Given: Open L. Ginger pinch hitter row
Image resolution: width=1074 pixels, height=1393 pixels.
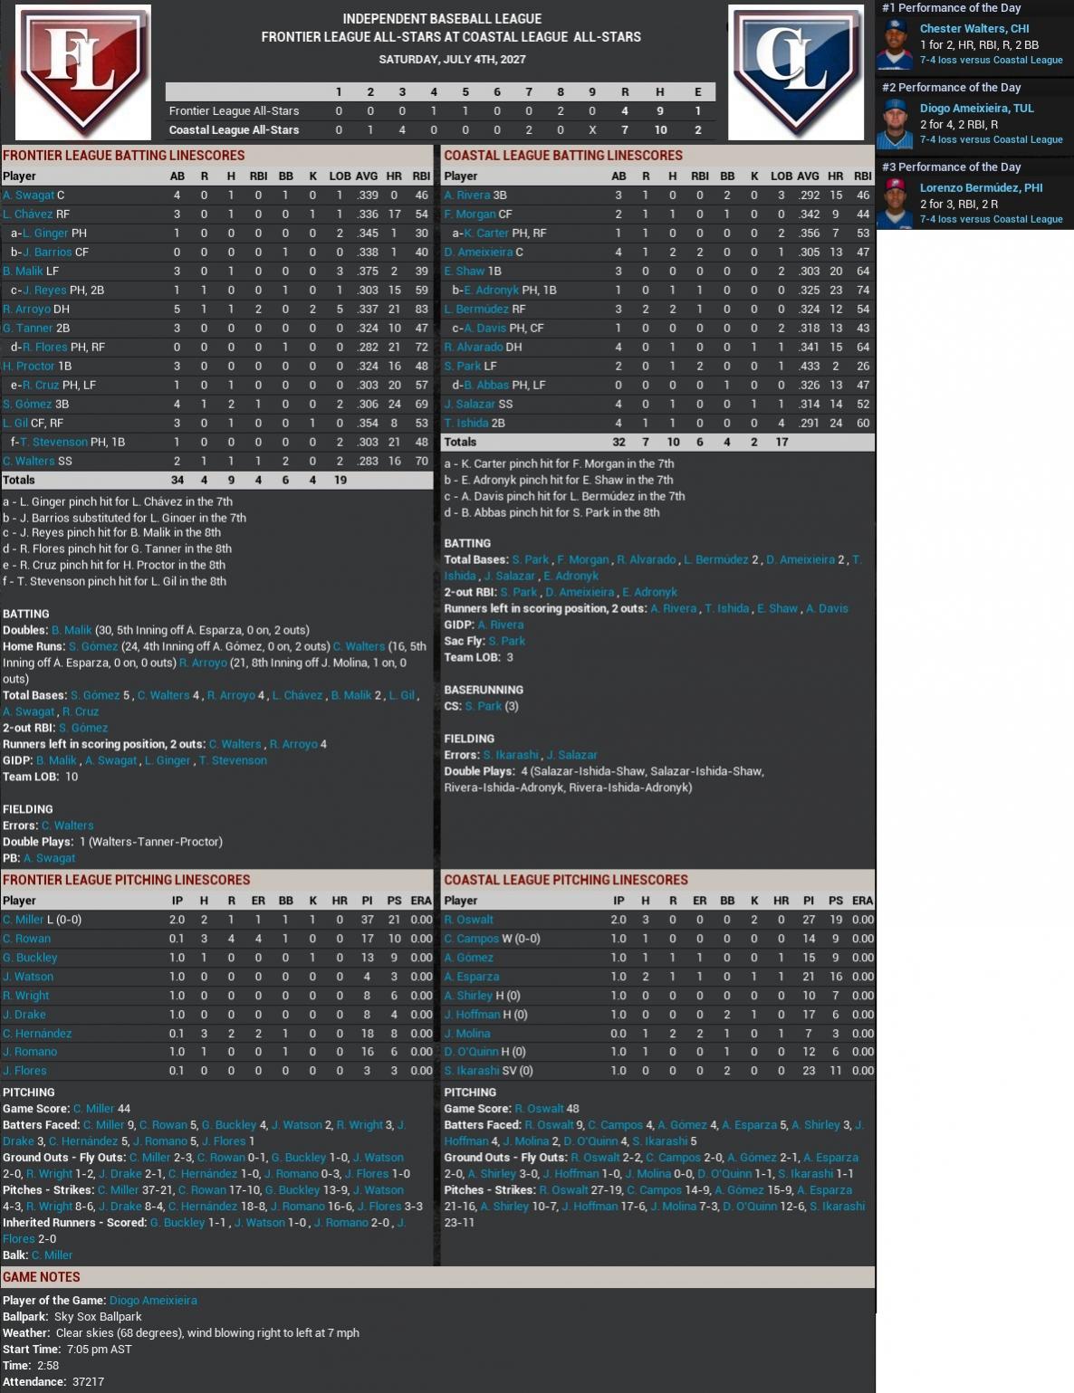Looking at the screenshot, I should point(217,234).
